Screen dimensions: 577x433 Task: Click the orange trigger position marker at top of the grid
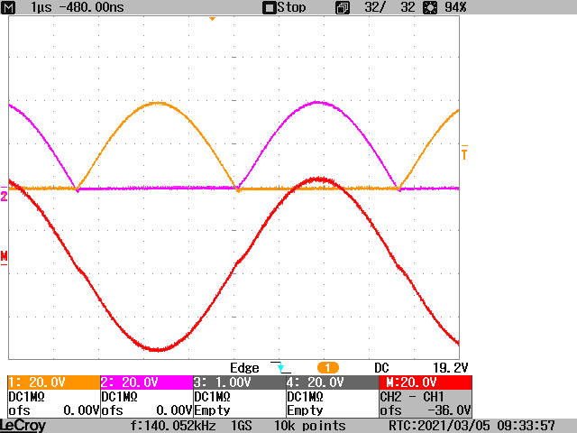point(213,18)
